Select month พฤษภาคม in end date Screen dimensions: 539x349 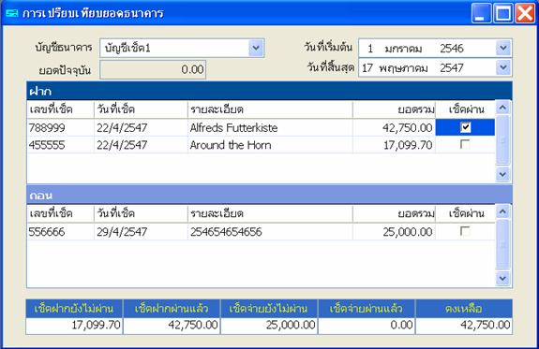click(x=404, y=68)
